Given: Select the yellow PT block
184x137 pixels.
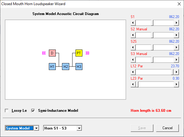Looking at the screenshot, I should pos(79,53).
